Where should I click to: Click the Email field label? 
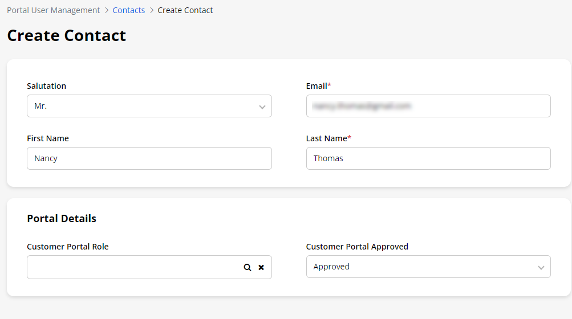pos(317,86)
